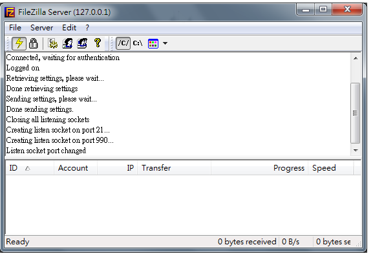The image size is (384, 256).
Task: Click 'Done sending settings.' log line
Action: pyautogui.click(x=39, y=109)
